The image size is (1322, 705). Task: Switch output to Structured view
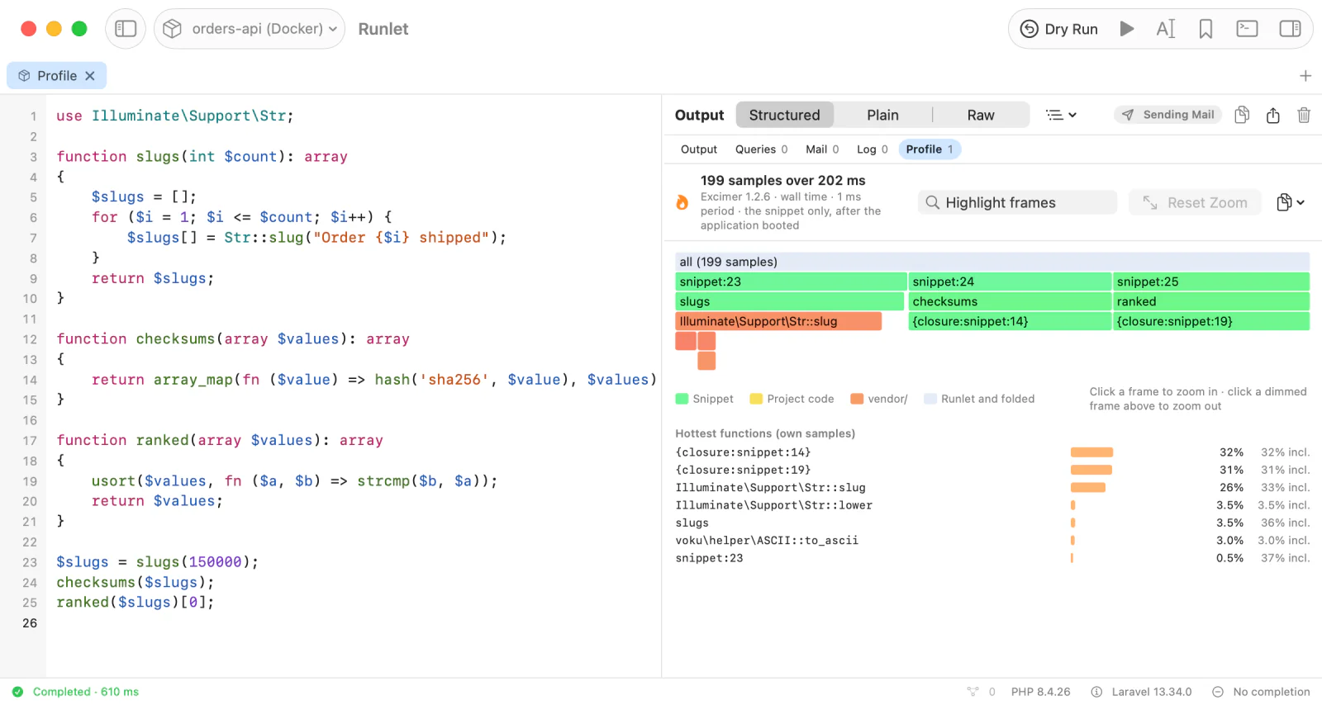point(784,115)
